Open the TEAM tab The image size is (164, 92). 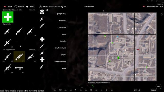coord(10,7)
